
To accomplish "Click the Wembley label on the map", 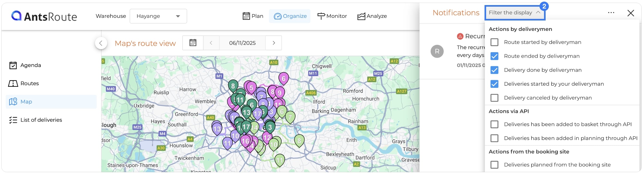I will click(205, 101).
